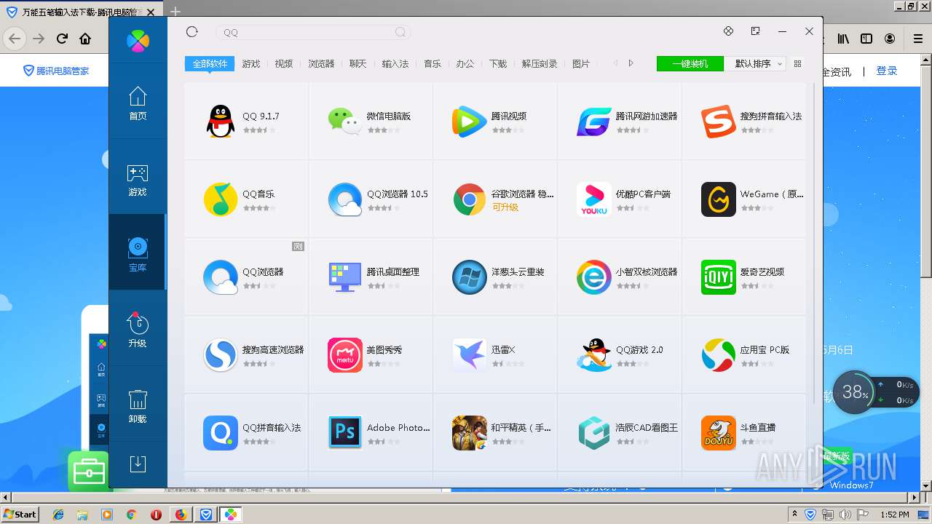Image resolution: width=932 pixels, height=524 pixels.
Task: Select the 视频 category tab
Action: [x=284, y=64]
